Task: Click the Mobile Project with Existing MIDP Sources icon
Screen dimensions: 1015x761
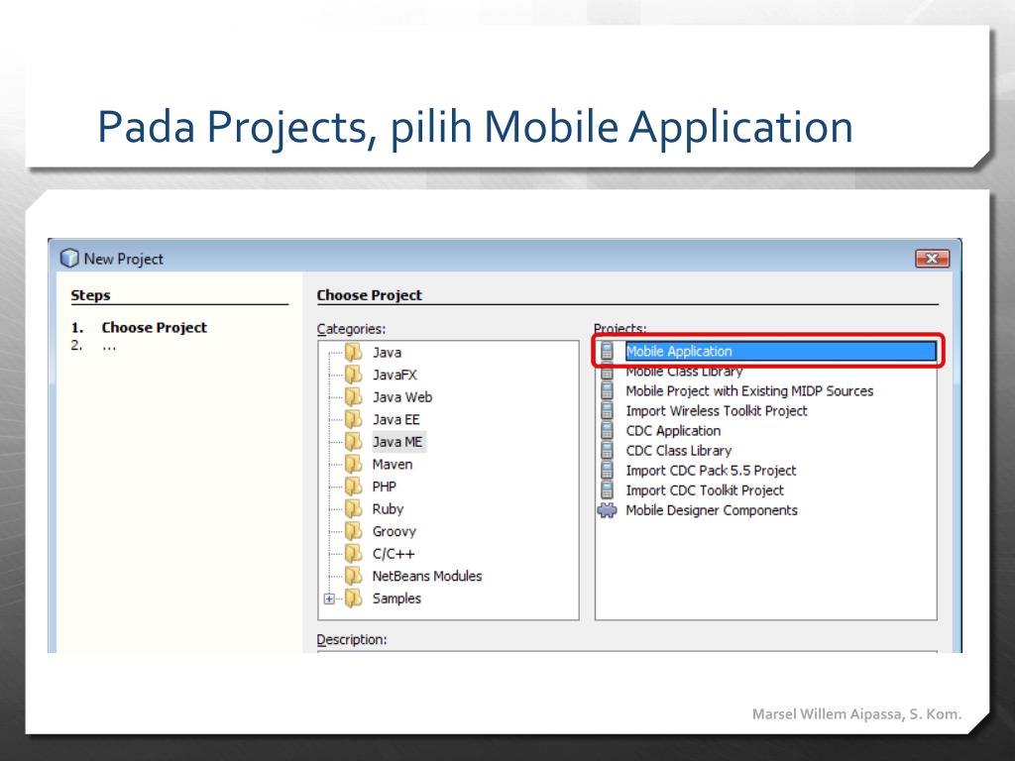Action: pyautogui.click(x=608, y=390)
